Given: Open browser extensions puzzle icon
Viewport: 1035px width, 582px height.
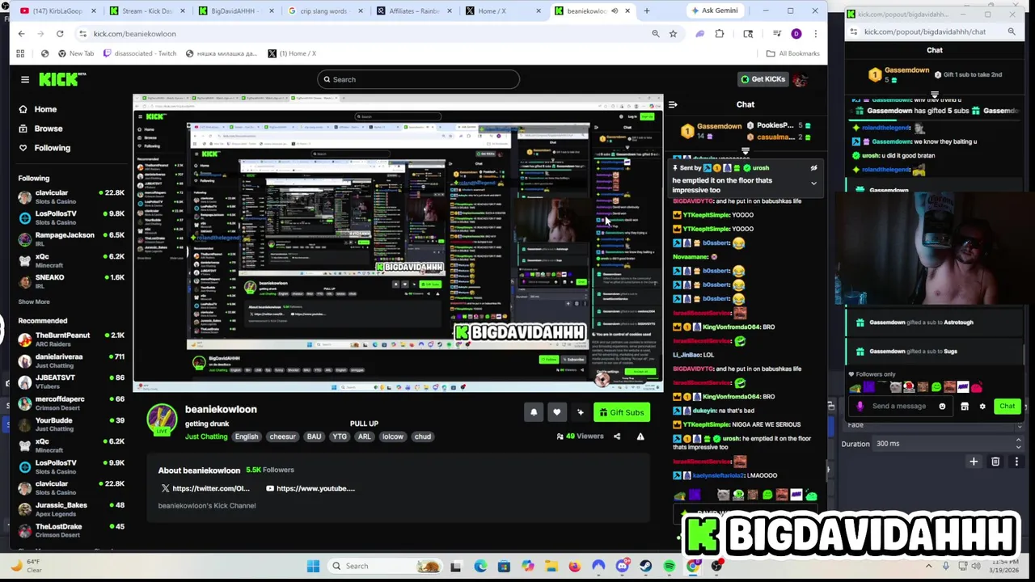Looking at the screenshot, I should click(720, 33).
